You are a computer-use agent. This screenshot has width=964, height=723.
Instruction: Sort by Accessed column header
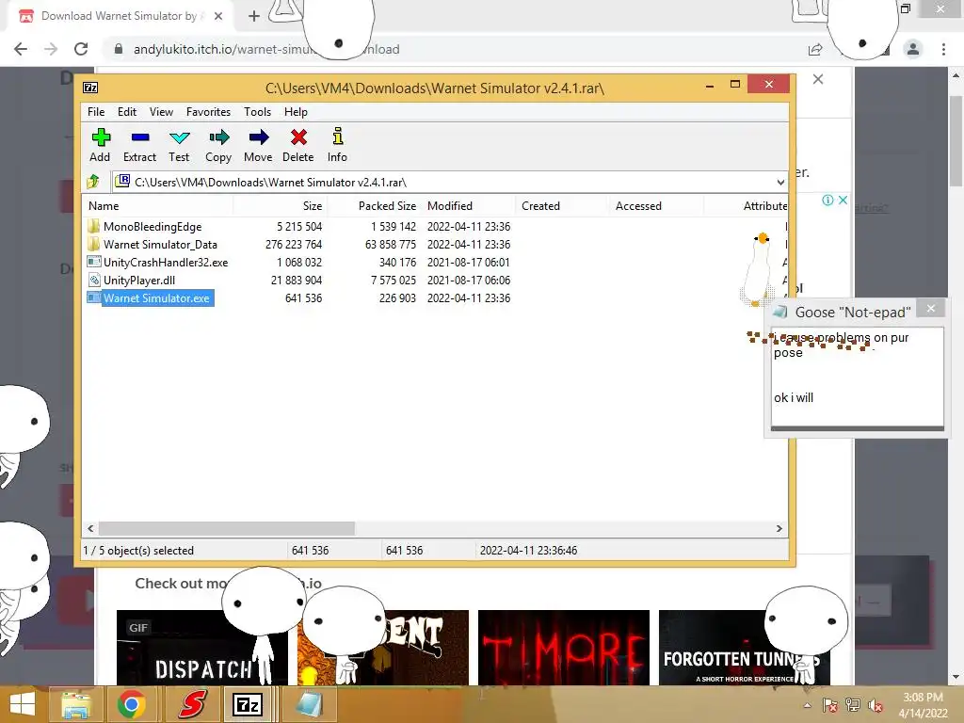(656, 206)
